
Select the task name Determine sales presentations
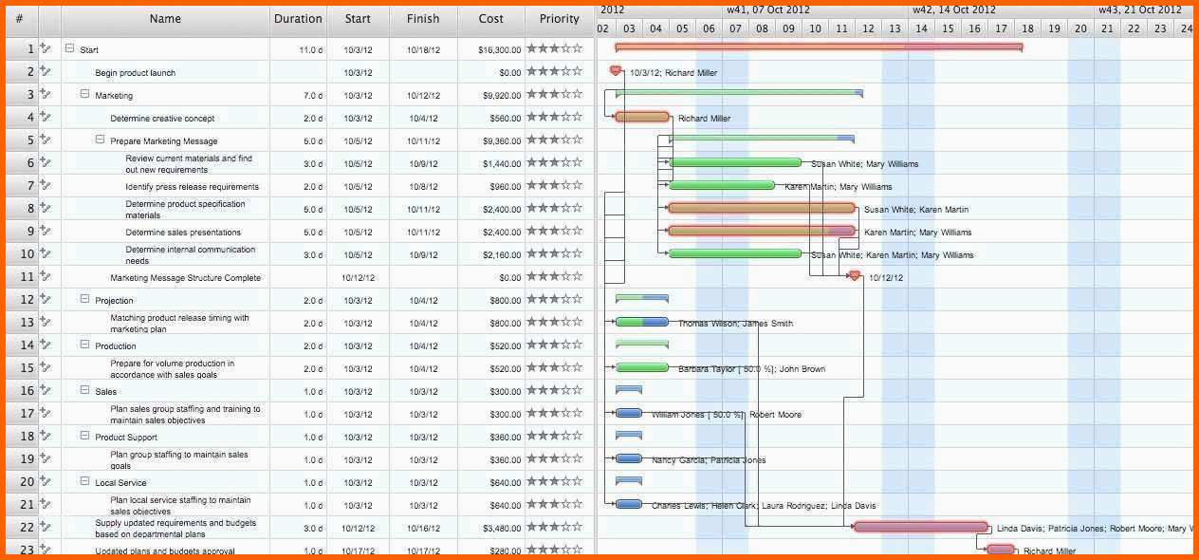[183, 232]
